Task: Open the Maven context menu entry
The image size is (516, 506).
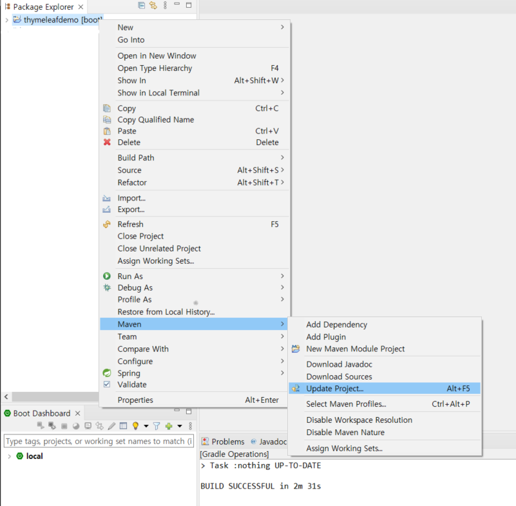Action: (x=194, y=324)
